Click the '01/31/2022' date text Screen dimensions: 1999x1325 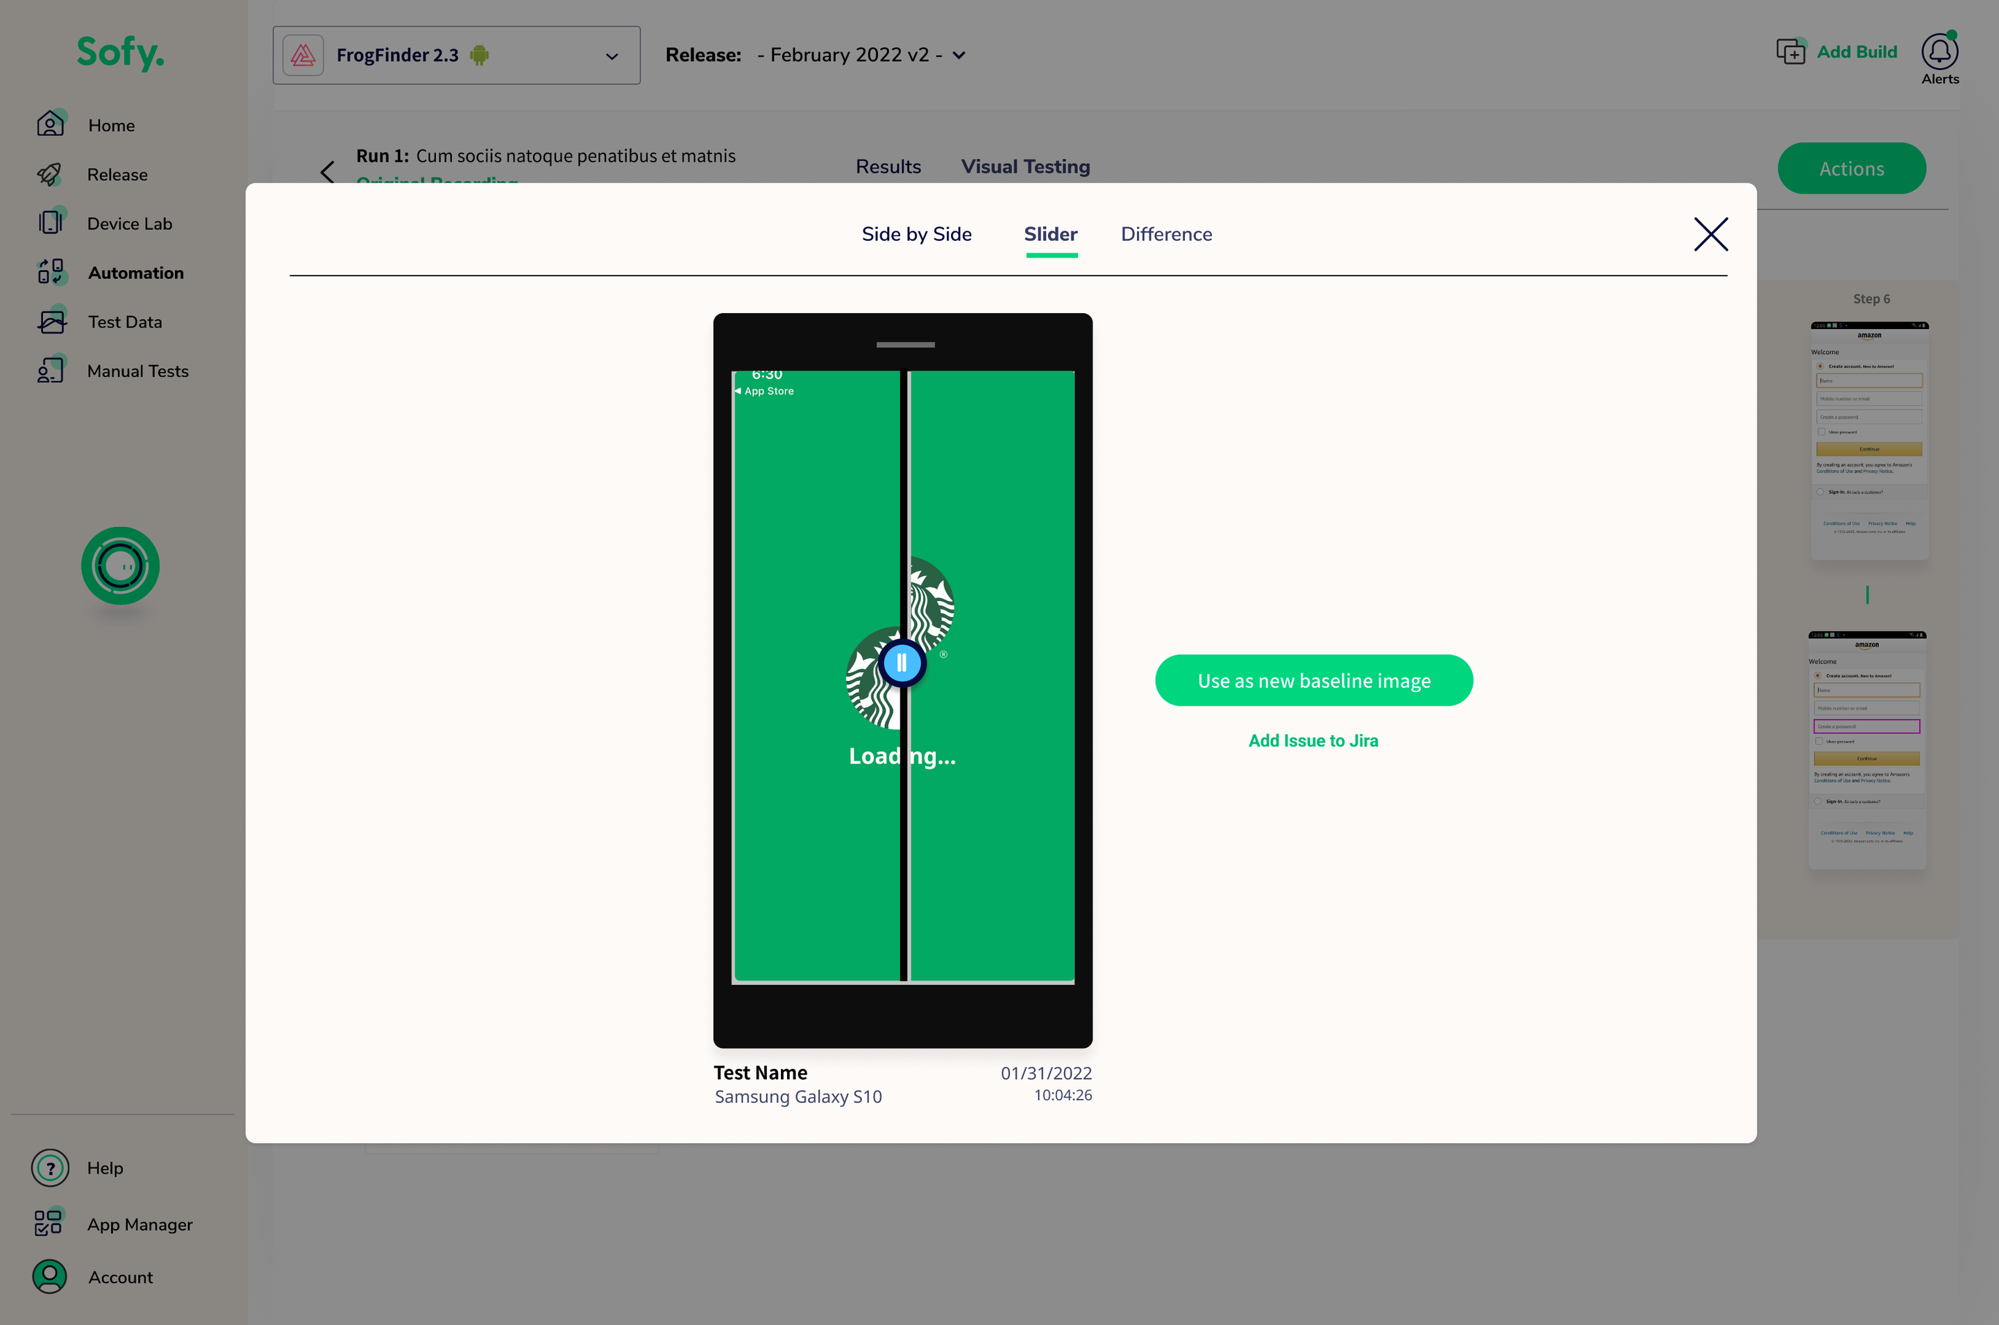pos(1046,1073)
